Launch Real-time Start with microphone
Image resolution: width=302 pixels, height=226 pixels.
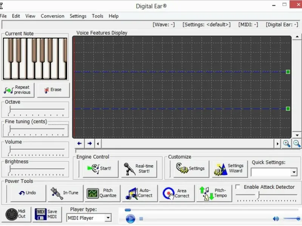tap(139, 168)
